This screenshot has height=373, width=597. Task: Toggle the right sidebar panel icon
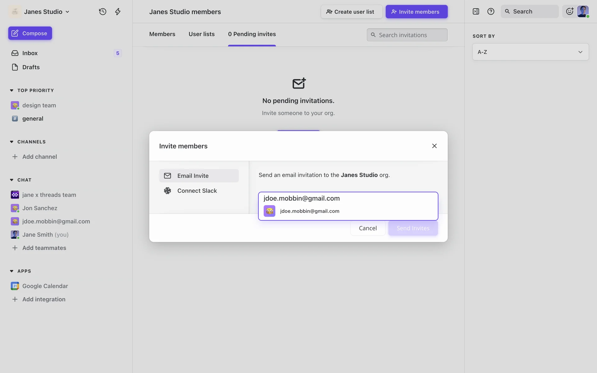(x=476, y=12)
